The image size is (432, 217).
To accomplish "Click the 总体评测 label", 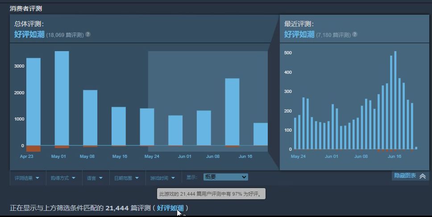I will pos(29,24).
